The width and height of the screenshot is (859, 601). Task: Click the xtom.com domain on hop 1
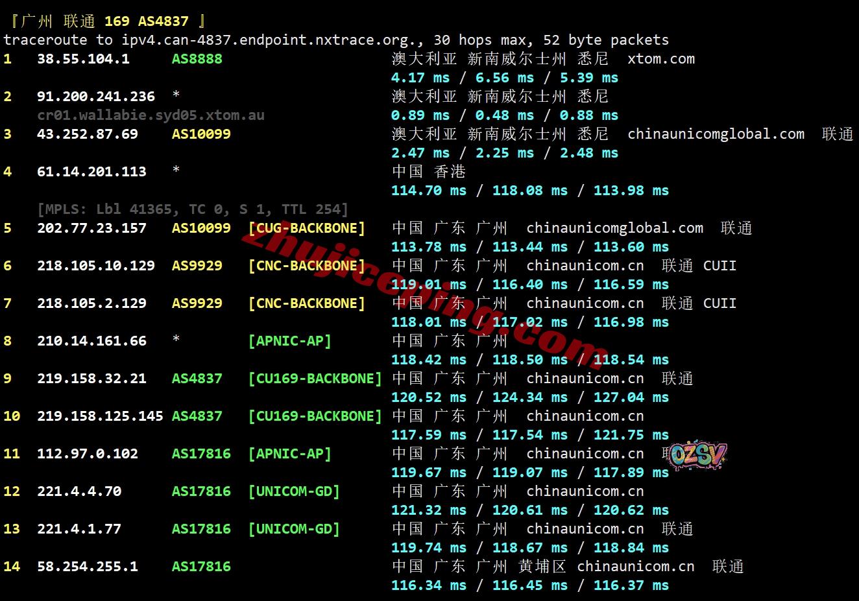tap(660, 59)
